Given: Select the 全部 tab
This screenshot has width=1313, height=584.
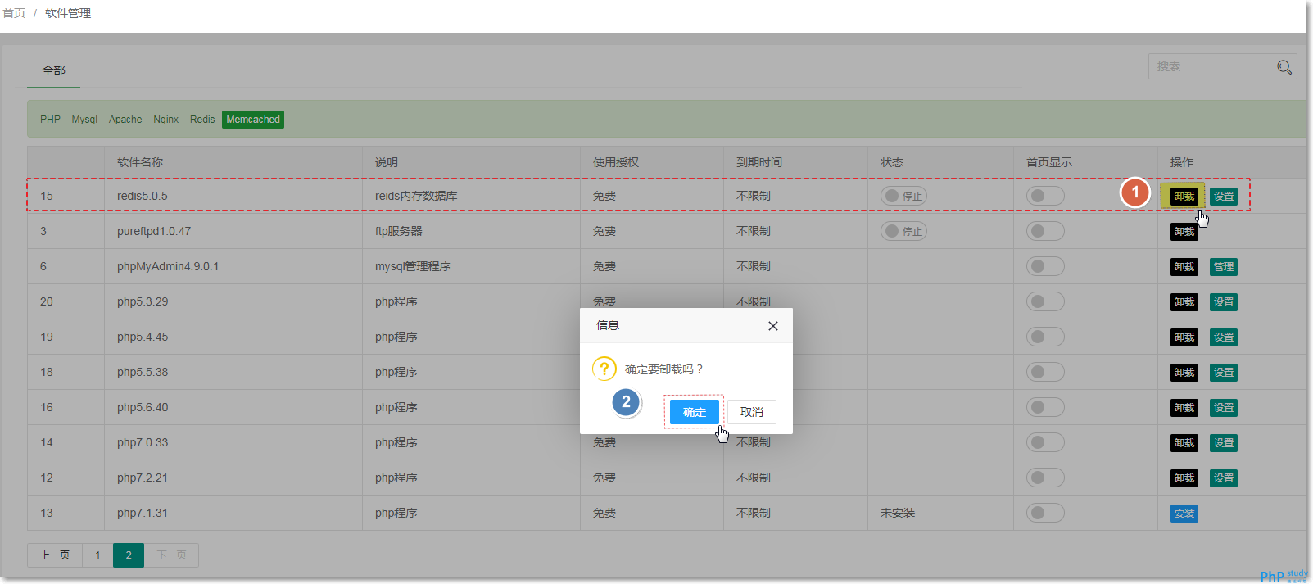Looking at the screenshot, I should [x=54, y=71].
